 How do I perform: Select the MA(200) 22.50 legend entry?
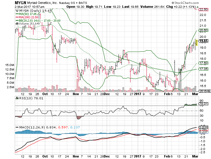tap(27, 17)
